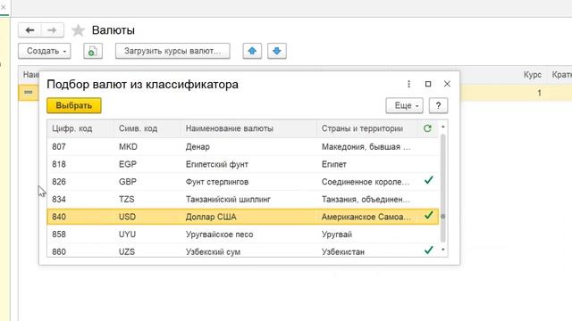Image resolution: width=572 pixels, height=321 pixels.
Task: Expand the Еще dropdown menu
Action: pyautogui.click(x=405, y=105)
